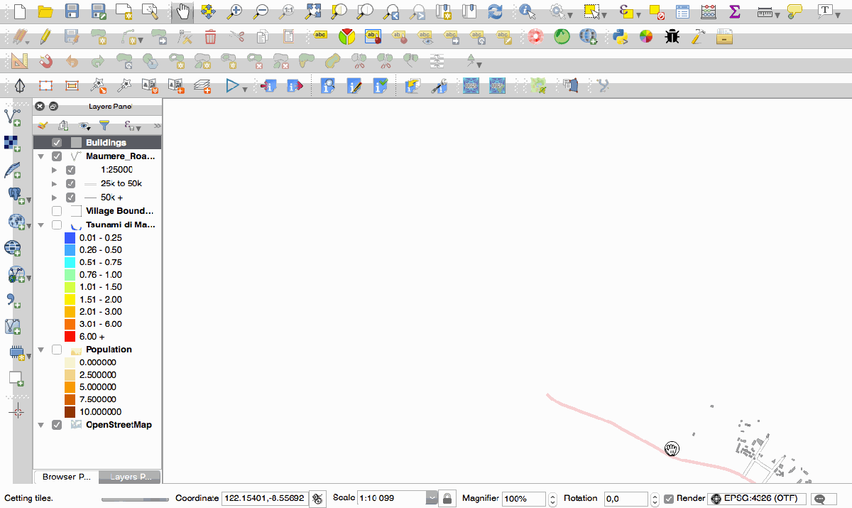Toggle the Render checkbox in status bar
The height and width of the screenshot is (508, 852).
668,499
